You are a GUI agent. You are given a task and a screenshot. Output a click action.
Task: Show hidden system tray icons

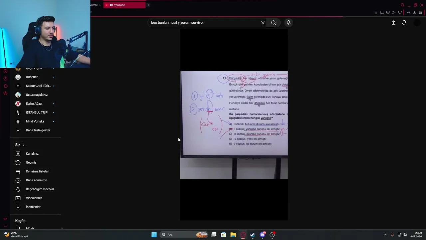(x=385, y=235)
